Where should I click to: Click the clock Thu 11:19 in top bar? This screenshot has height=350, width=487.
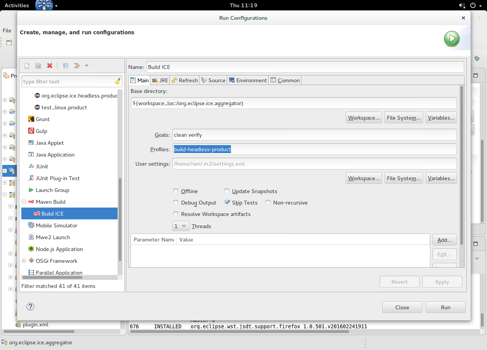point(243,5)
